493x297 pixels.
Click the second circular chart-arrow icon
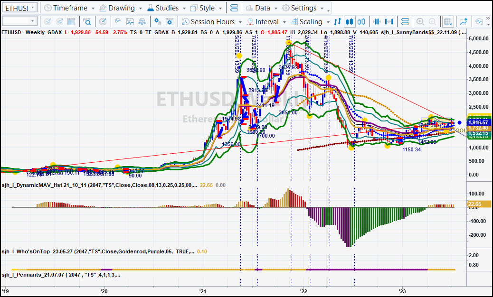pyautogui.click(x=59, y=21)
